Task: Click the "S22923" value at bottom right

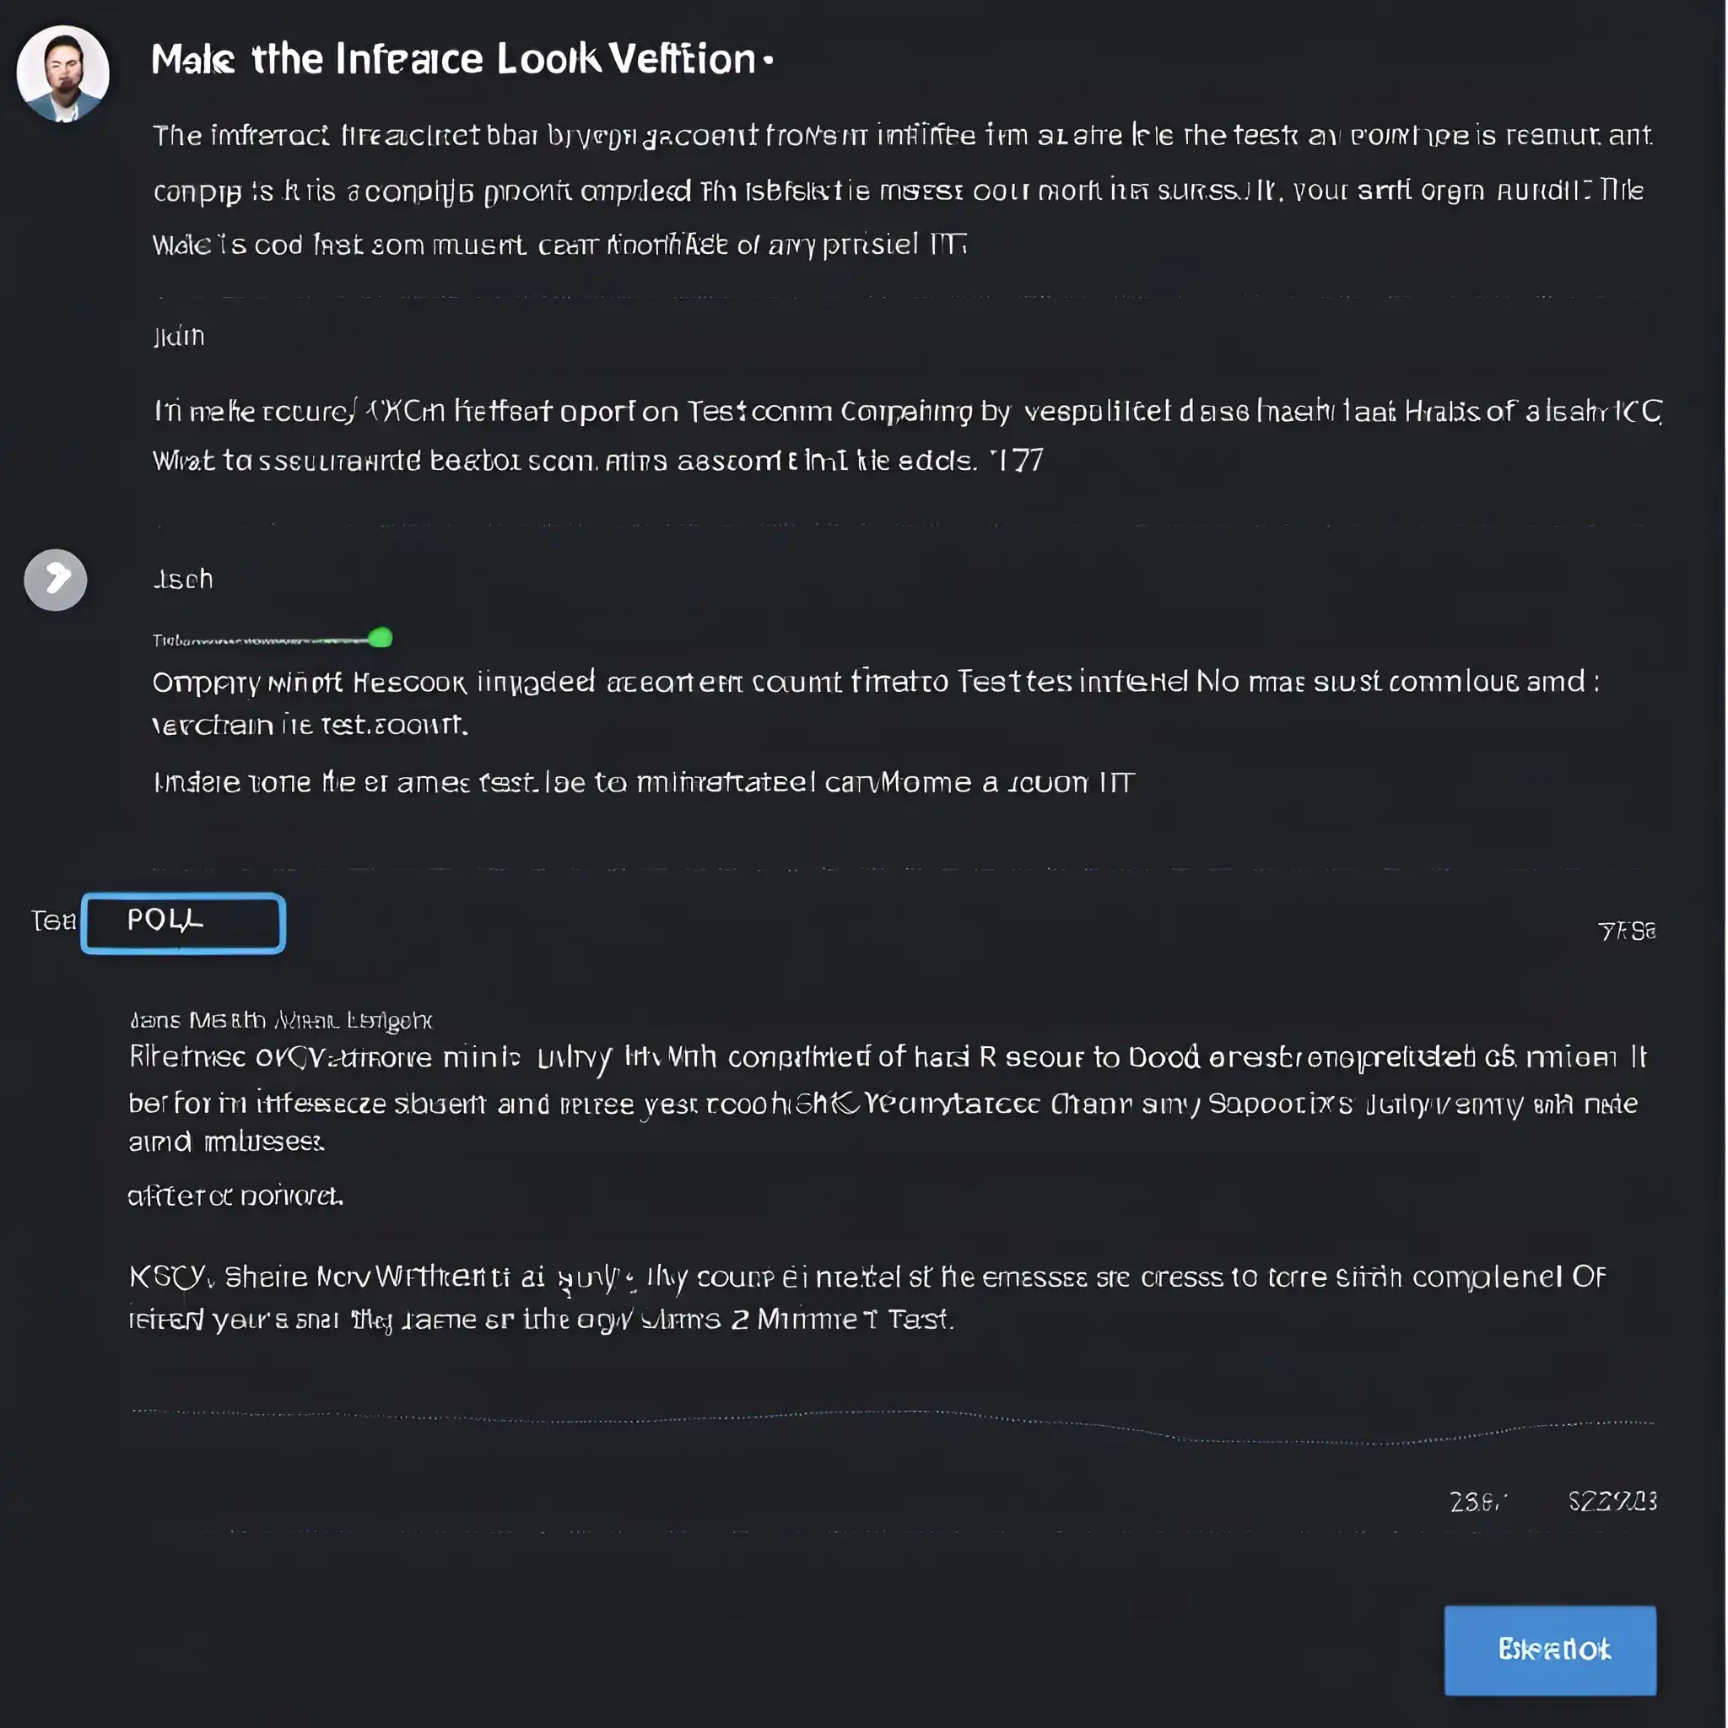Action: tap(1612, 1501)
